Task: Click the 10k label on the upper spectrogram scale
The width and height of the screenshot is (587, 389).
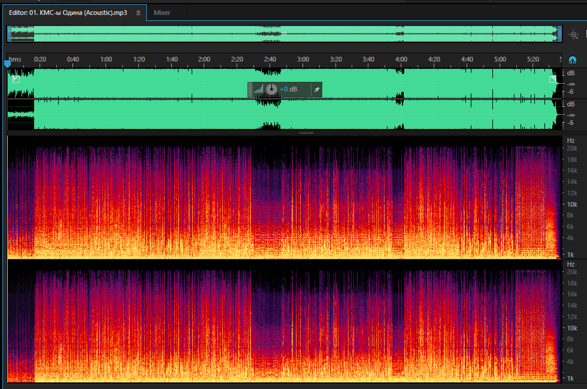Action: coord(572,204)
